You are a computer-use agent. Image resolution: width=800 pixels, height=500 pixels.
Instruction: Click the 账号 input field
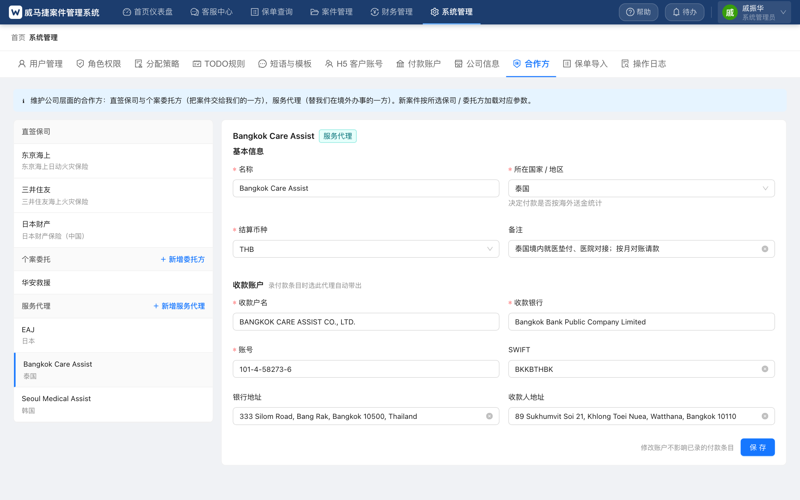click(366, 369)
